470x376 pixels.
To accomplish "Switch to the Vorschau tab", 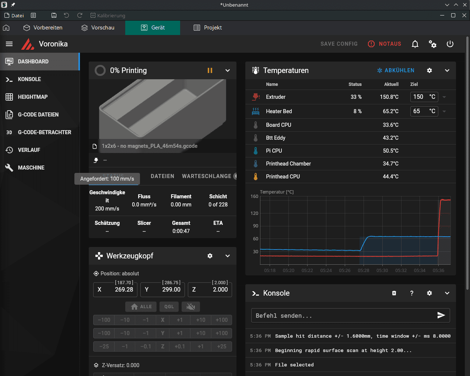I will [x=98, y=28].
